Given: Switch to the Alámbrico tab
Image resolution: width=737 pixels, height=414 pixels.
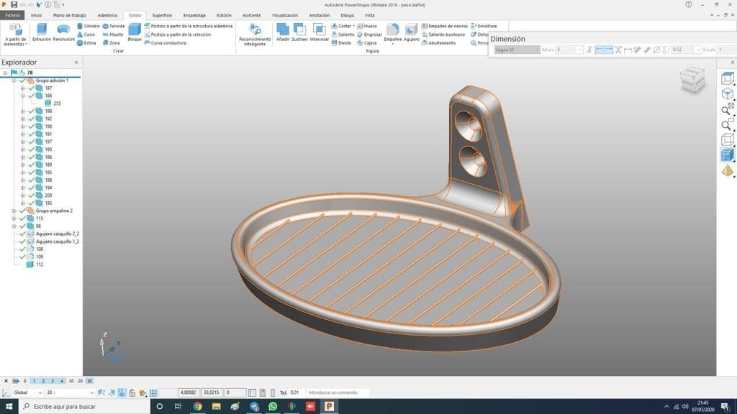Looking at the screenshot, I should (107, 16).
